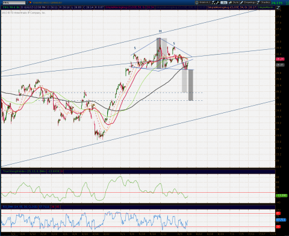
Task: Click the flask icon beside thinkAI
Action: [213, 2]
